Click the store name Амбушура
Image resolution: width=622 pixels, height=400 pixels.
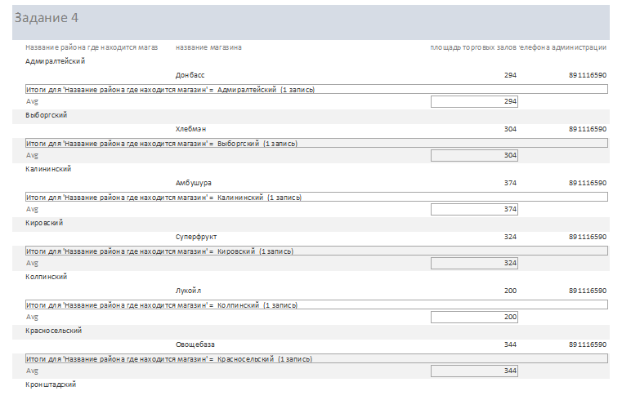tap(194, 183)
